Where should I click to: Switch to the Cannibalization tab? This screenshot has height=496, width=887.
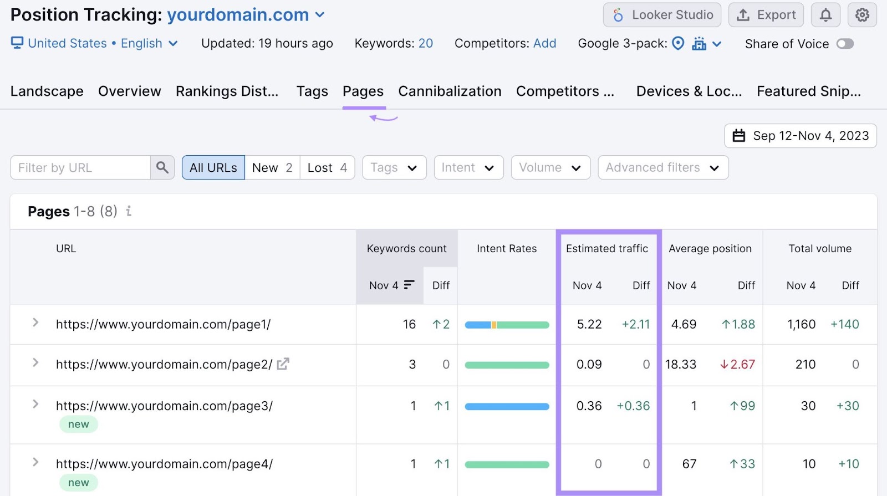click(x=450, y=91)
